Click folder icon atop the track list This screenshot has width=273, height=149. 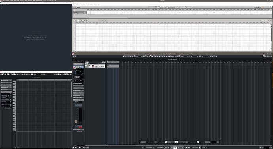point(86,62)
